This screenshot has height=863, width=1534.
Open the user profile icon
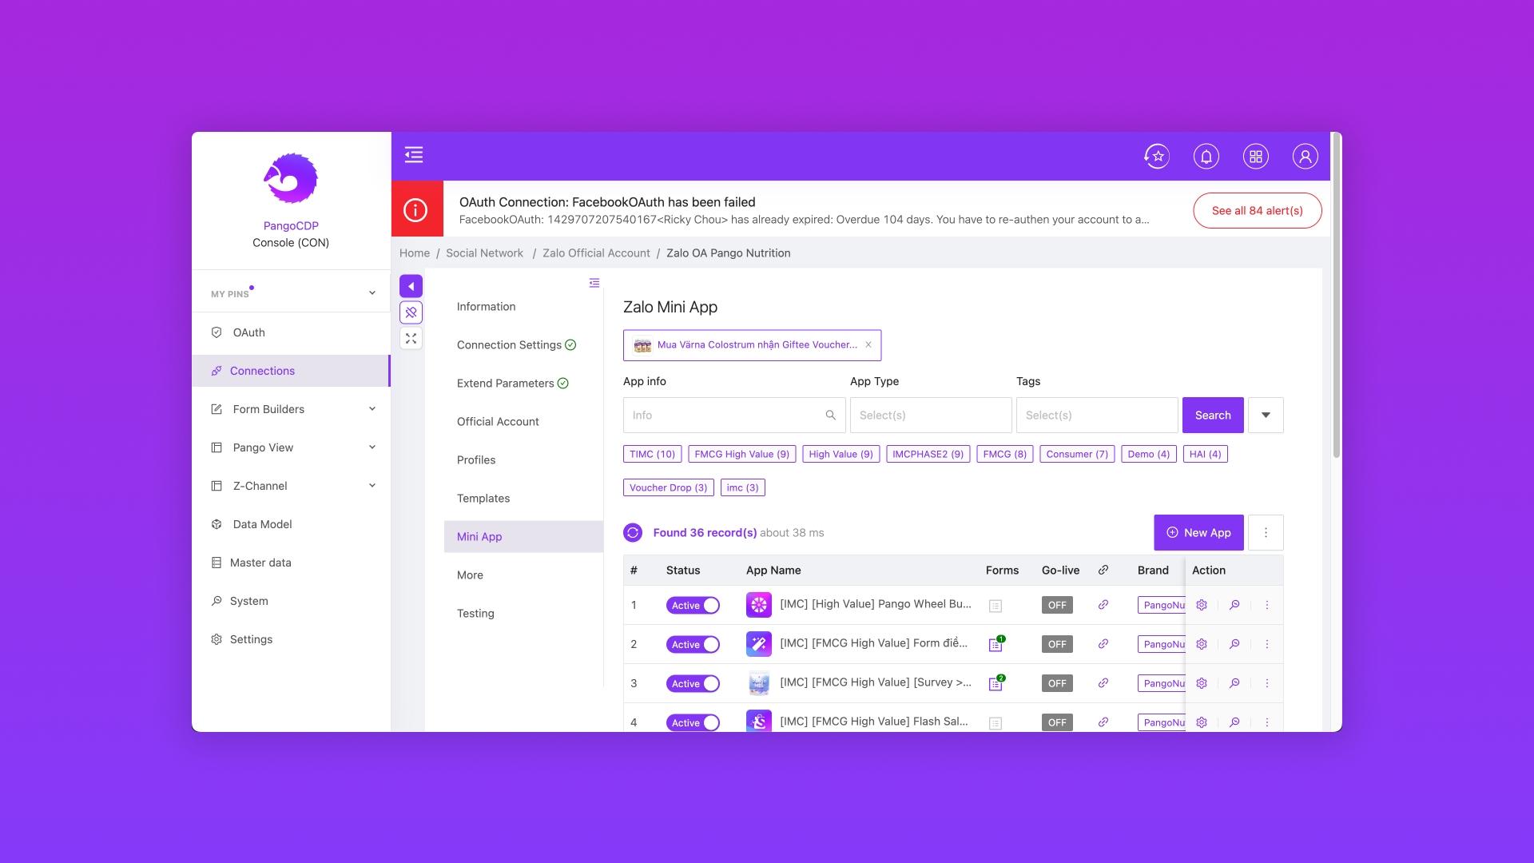coord(1305,157)
